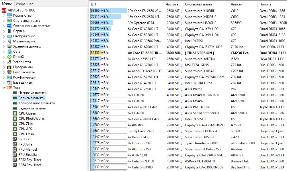
Task: Click the Сервер icon
Action: click(x=9, y=31)
